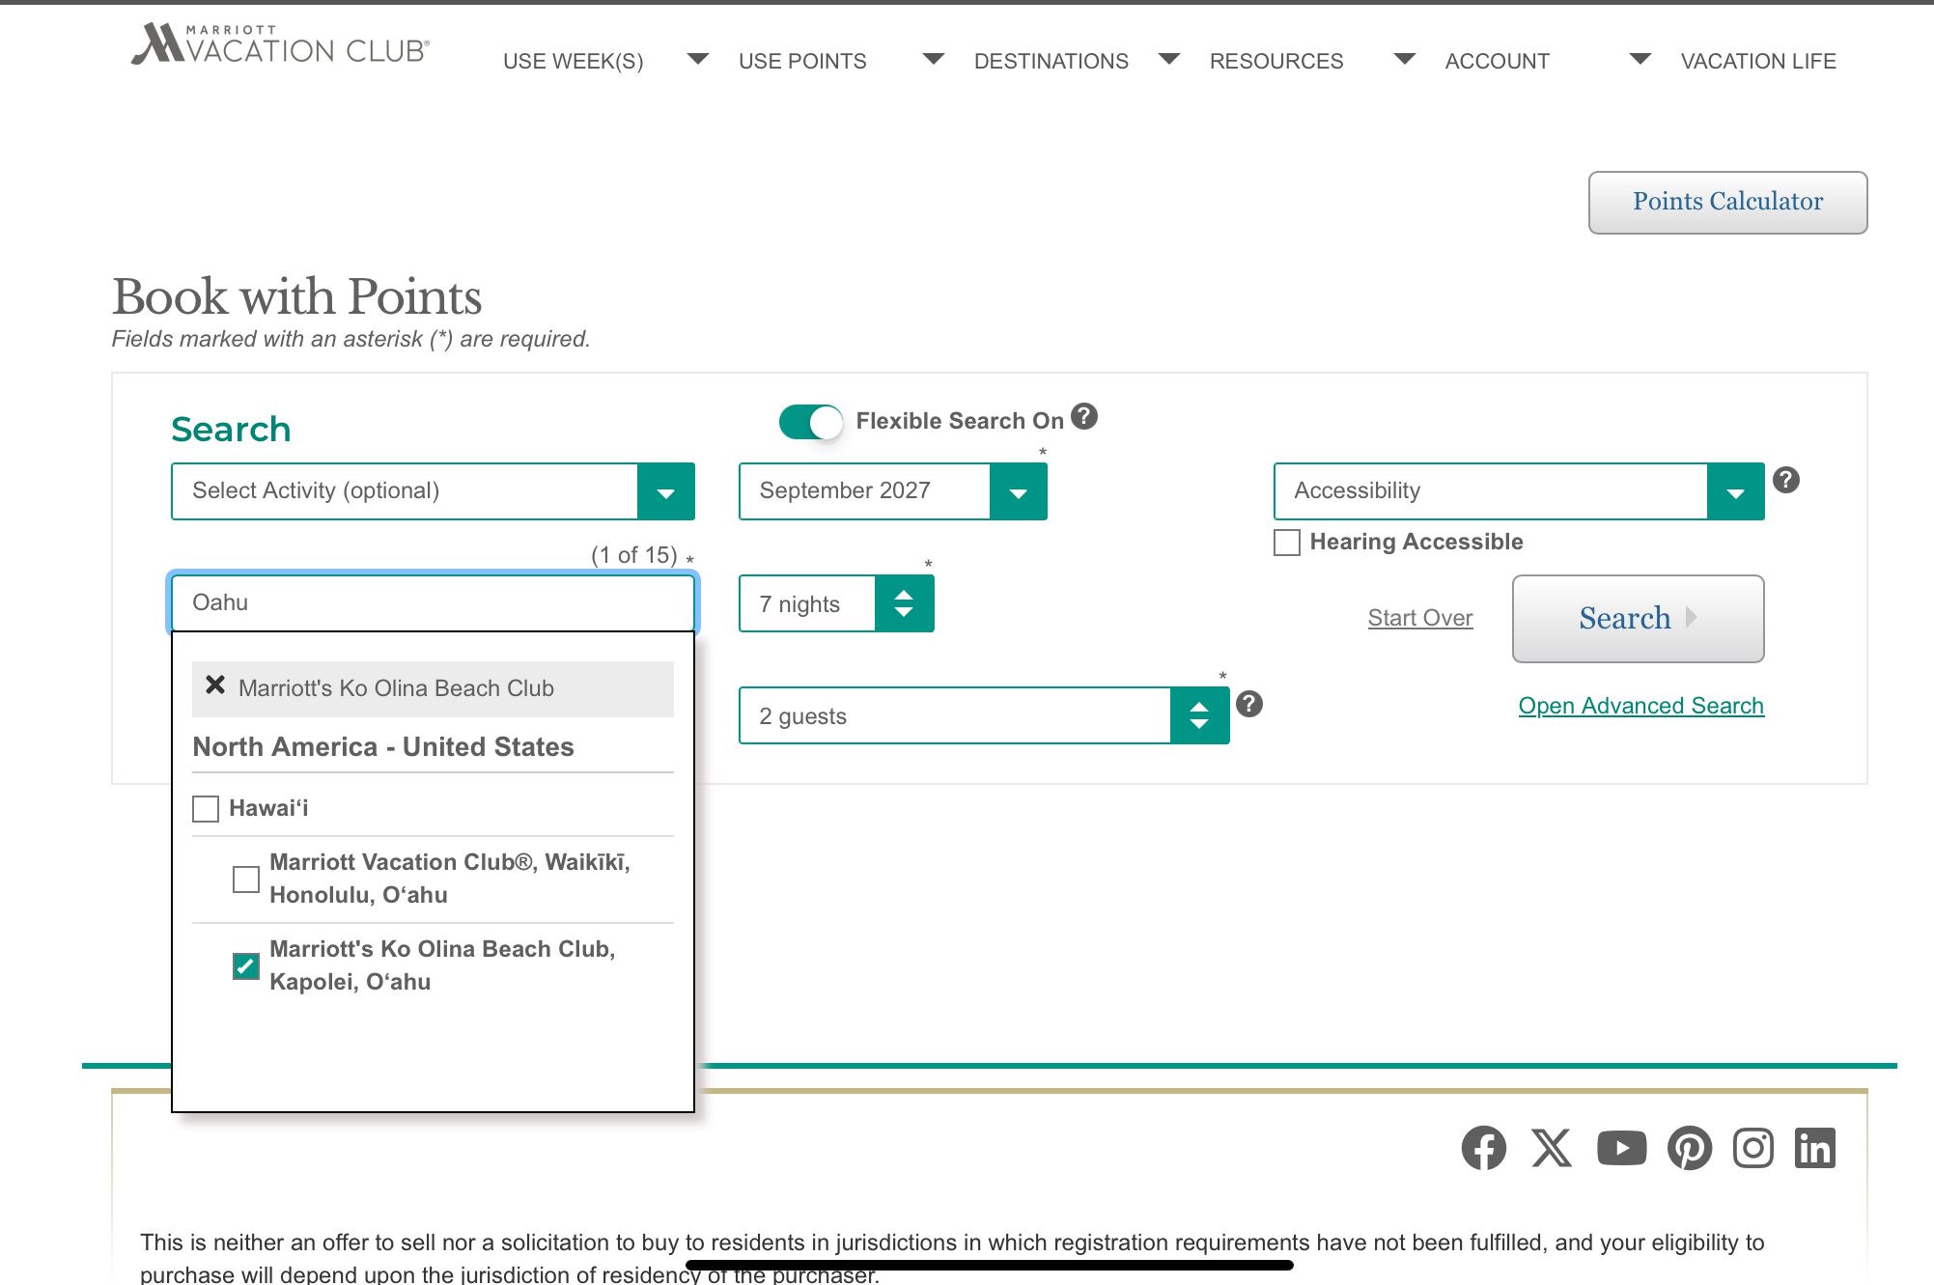Open the Instagram social icon
Screen dimensions: 1934x1285
[1752, 1148]
